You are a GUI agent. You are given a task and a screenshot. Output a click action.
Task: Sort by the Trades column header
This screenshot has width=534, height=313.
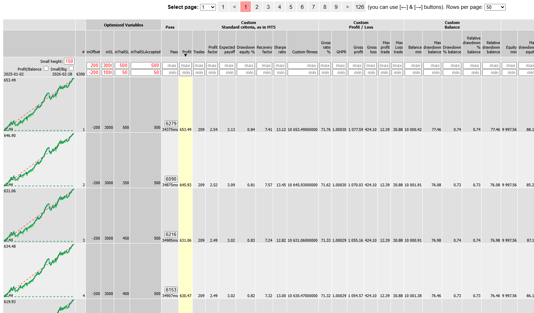pyautogui.click(x=199, y=52)
